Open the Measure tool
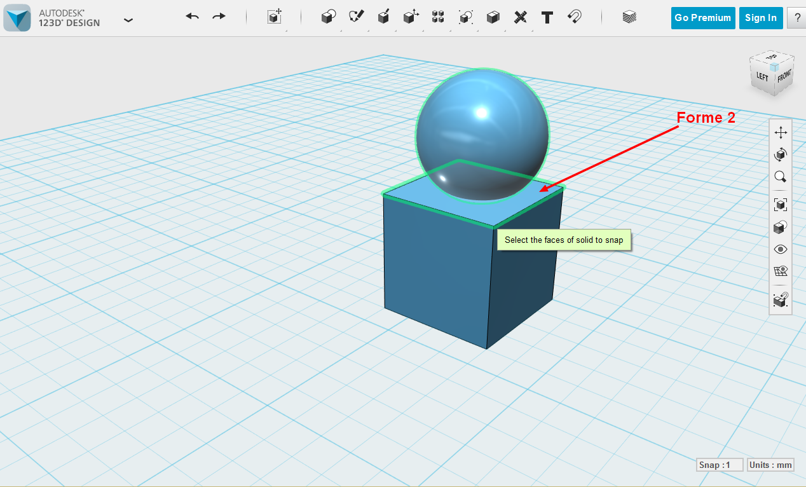This screenshot has height=487, width=806. [x=521, y=17]
